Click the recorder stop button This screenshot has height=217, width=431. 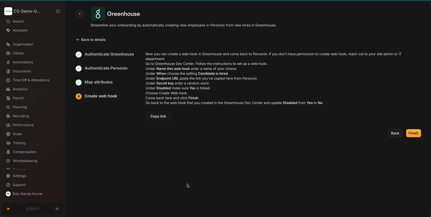click(x=57, y=209)
